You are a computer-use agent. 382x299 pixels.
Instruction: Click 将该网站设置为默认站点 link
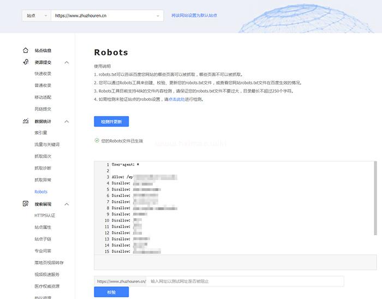(194, 16)
